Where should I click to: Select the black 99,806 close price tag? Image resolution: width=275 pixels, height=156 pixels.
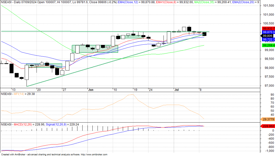267,36
